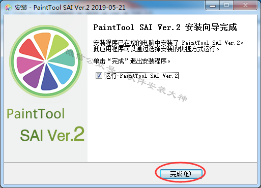
Task: Click the line '安装程序已在您的电脑中安装了 PaintTool SAI Ver.2。'
Action: click(168, 43)
